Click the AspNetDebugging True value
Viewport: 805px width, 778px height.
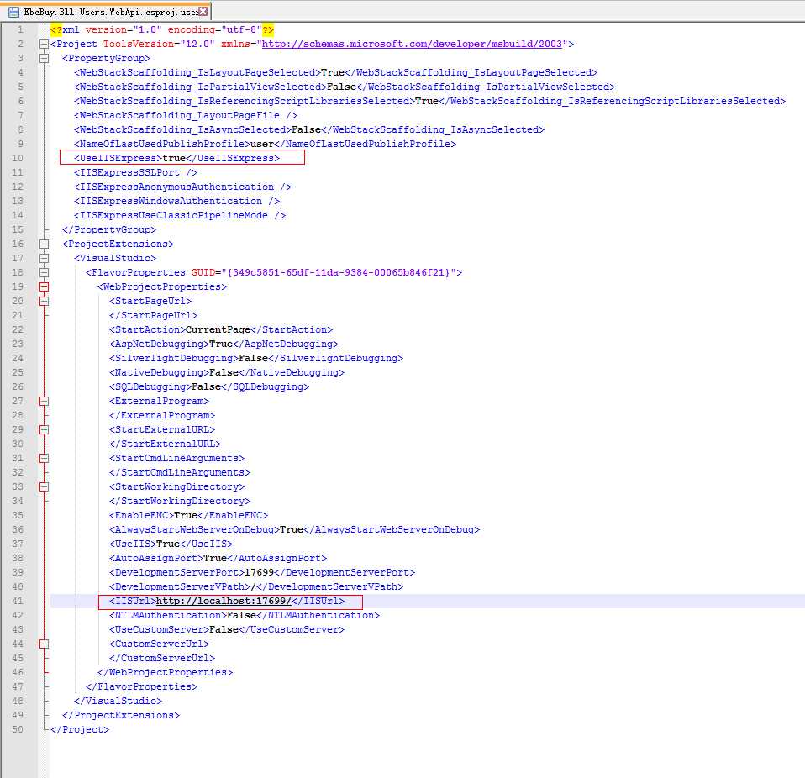click(221, 344)
